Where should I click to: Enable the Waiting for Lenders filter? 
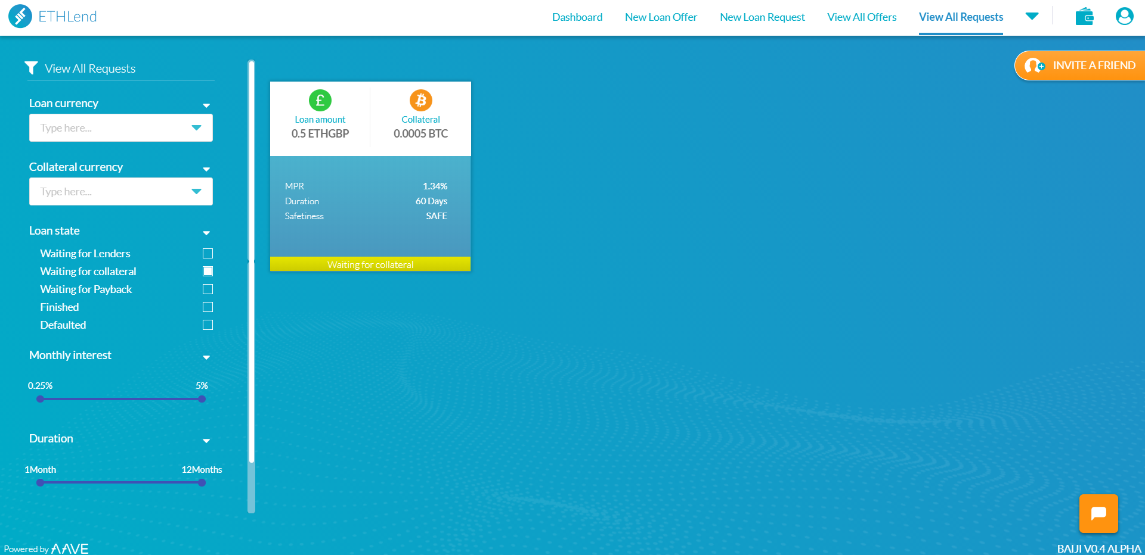[208, 253]
